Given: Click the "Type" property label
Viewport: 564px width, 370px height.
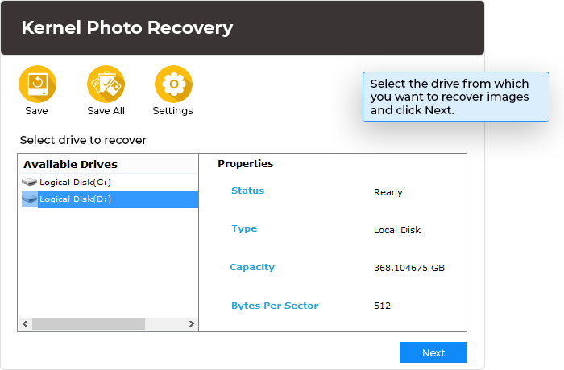Looking at the screenshot, I should click(244, 228).
